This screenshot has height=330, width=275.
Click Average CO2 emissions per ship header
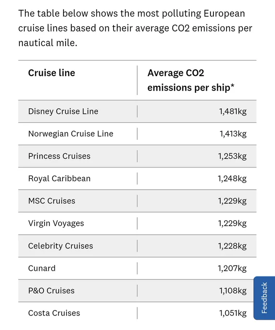pos(191,80)
